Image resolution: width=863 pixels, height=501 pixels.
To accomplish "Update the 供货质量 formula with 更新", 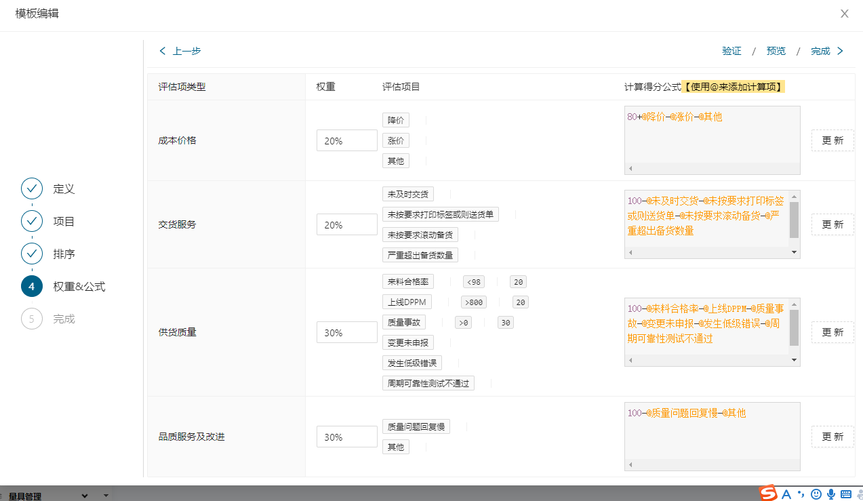I will pyautogui.click(x=832, y=332).
